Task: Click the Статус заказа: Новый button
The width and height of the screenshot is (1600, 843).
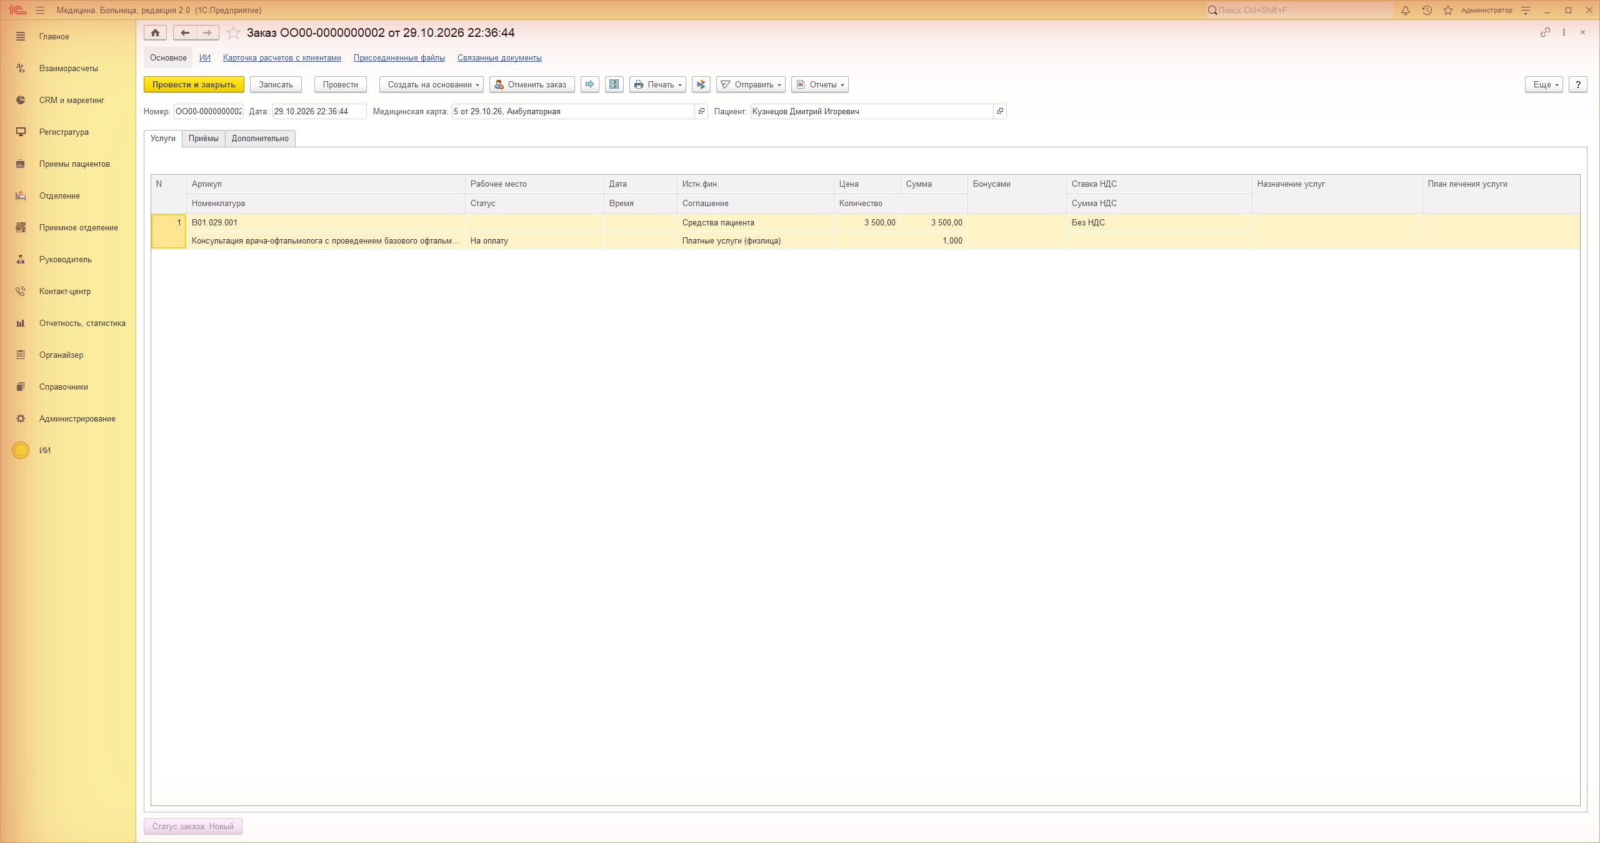Action: point(193,826)
